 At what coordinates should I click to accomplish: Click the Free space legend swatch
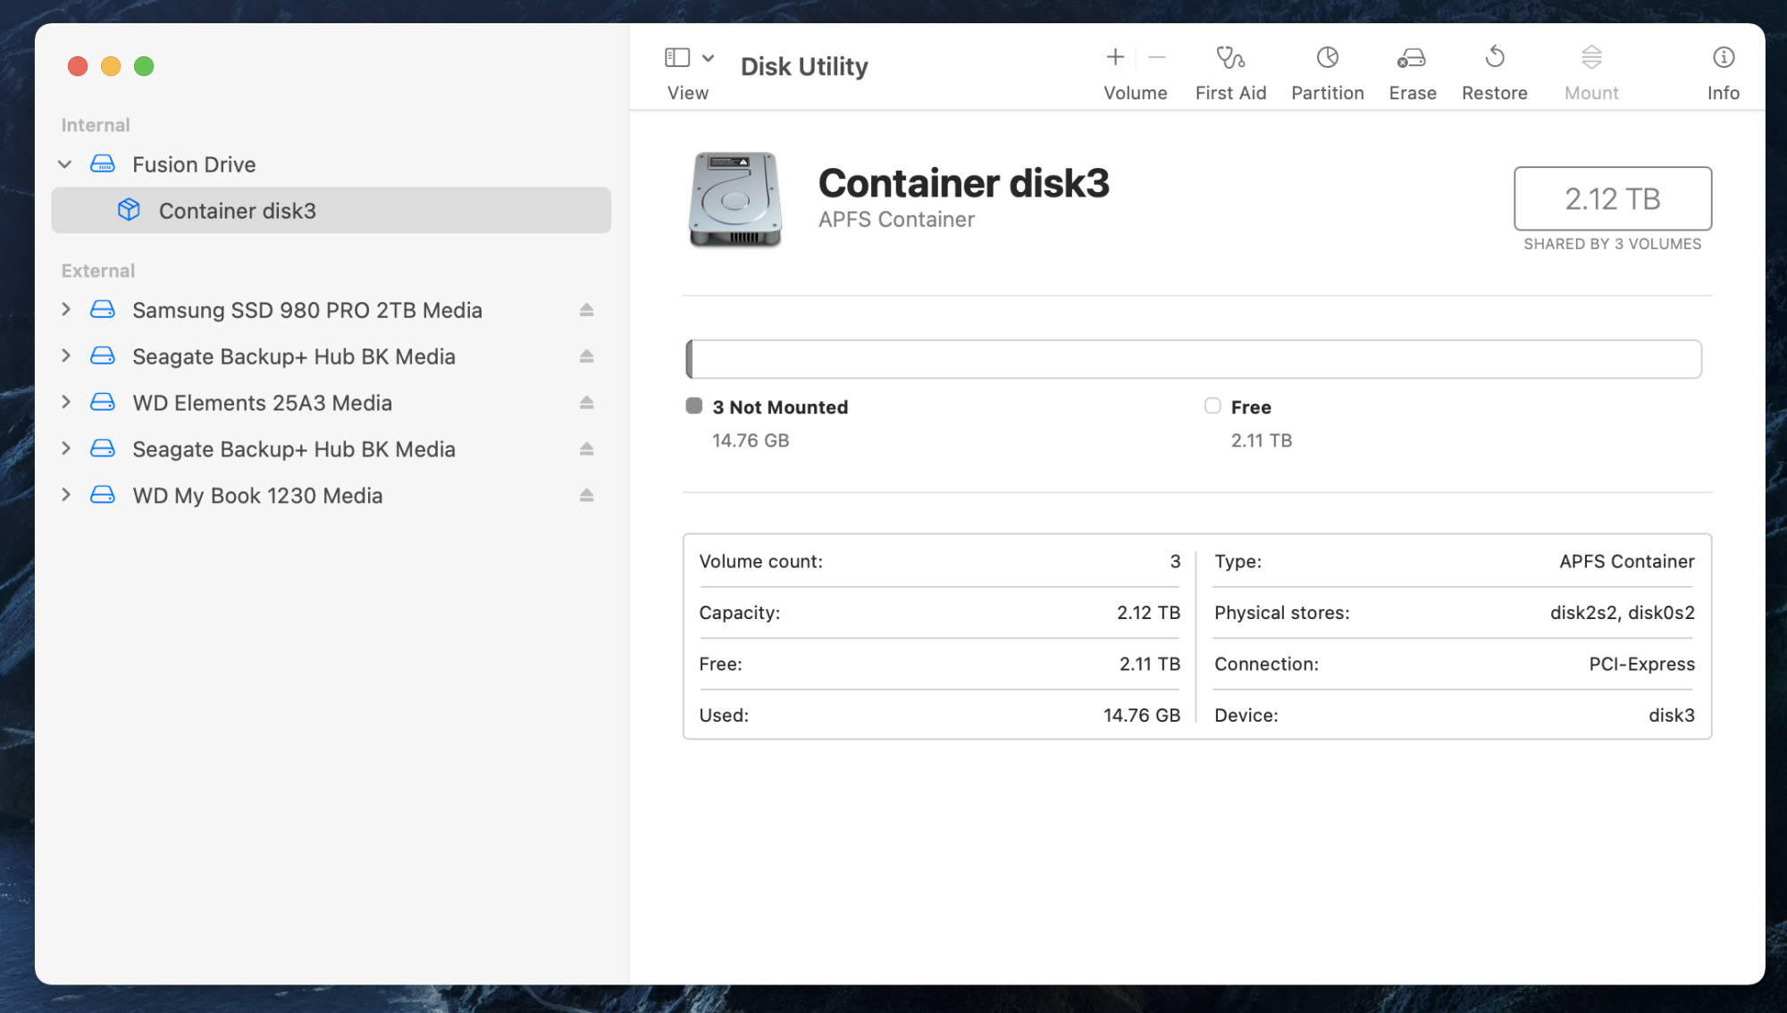(1212, 406)
